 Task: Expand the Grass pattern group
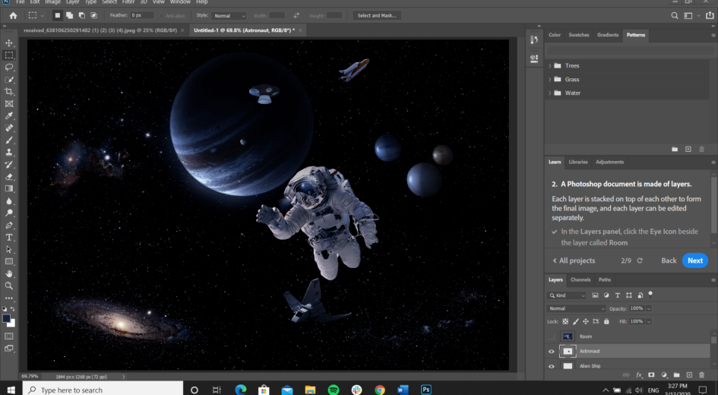(x=550, y=80)
